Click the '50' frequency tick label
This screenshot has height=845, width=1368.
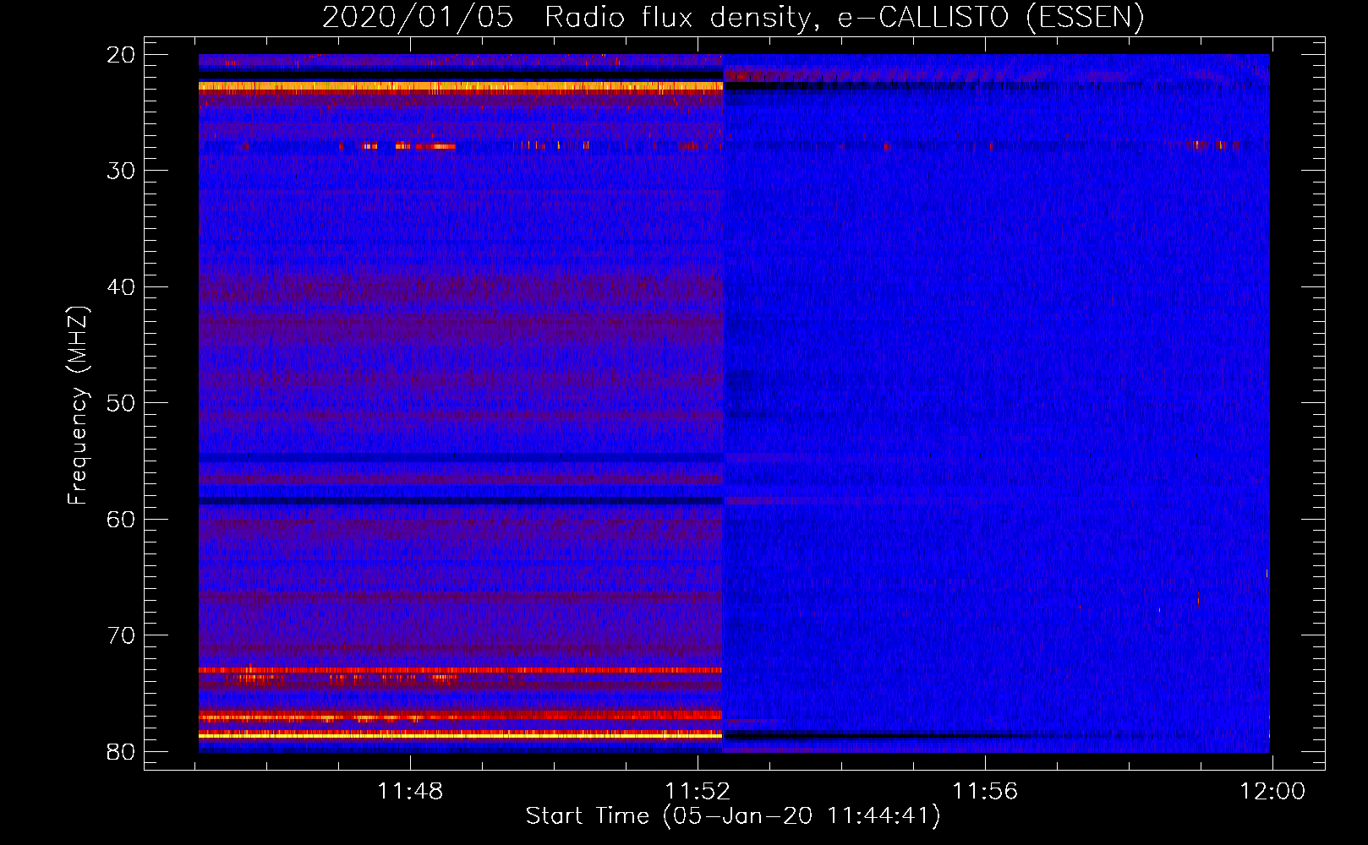pos(122,403)
